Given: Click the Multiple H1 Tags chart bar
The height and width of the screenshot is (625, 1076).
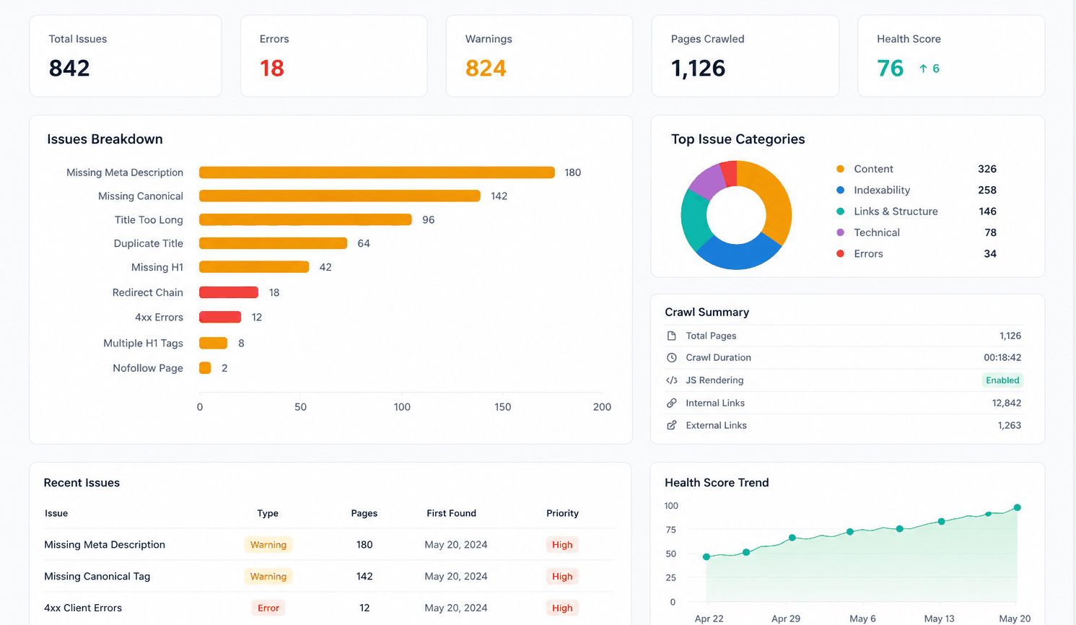Looking at the screenshot, I should pyautogui.click(x=213, y=343).
